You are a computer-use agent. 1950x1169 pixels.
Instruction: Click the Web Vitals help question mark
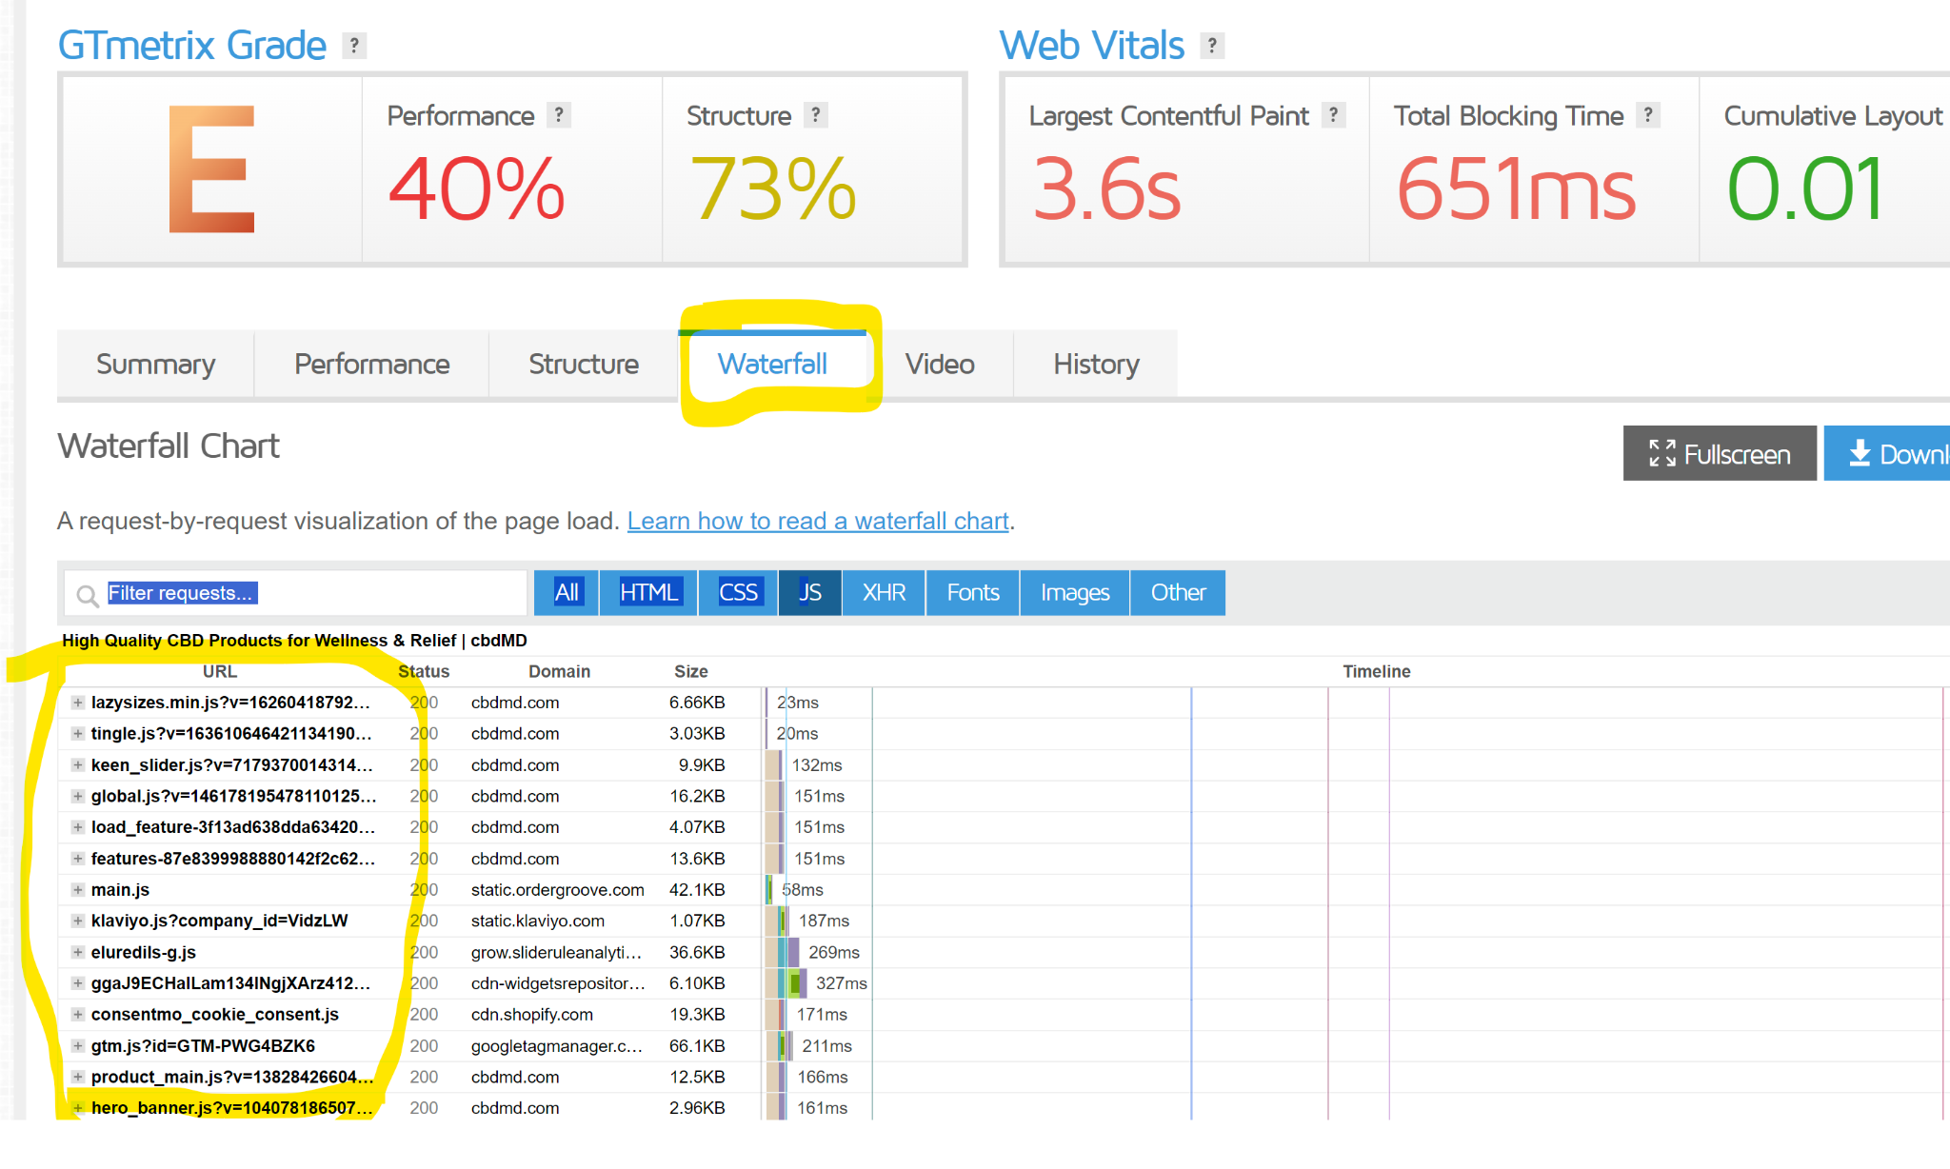tap(1211, 45)
